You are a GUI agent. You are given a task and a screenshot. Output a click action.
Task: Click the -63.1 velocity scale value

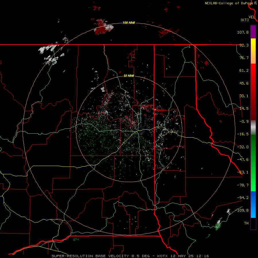(243, 172)
